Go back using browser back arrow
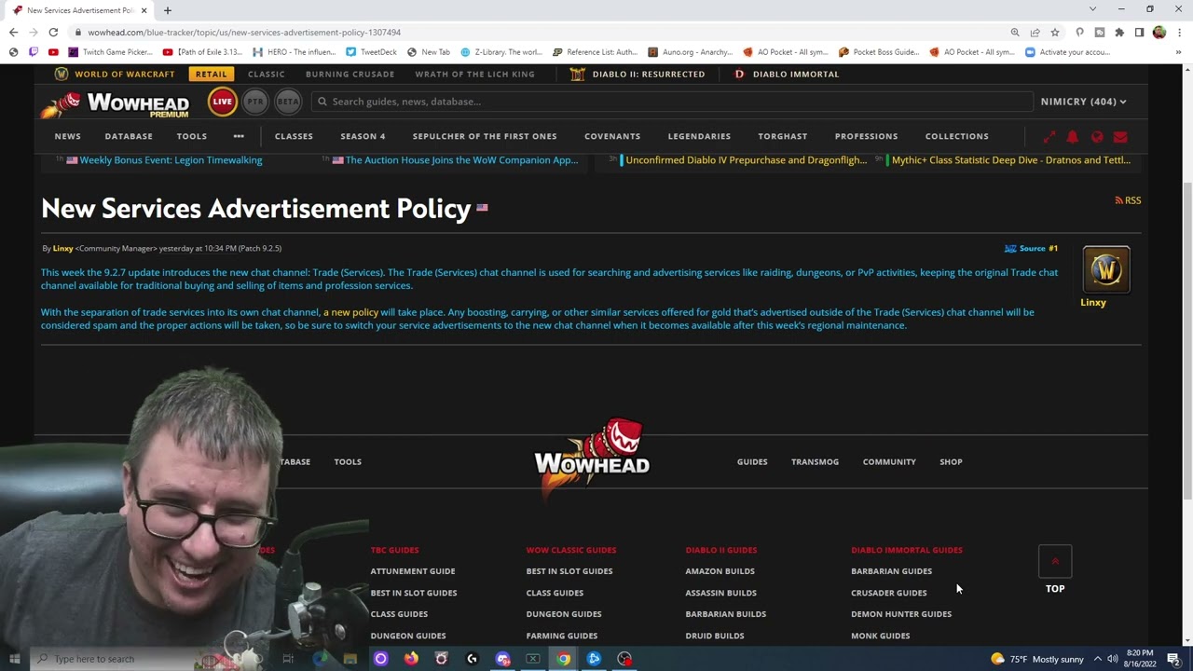 (x=13, y=32)
